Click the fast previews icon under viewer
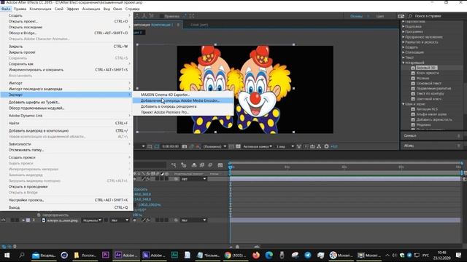The height and width of the screenshot is (262, 467). 306,146
